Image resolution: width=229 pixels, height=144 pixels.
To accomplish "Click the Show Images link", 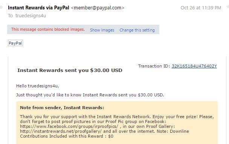I will (x=102, y=30).
